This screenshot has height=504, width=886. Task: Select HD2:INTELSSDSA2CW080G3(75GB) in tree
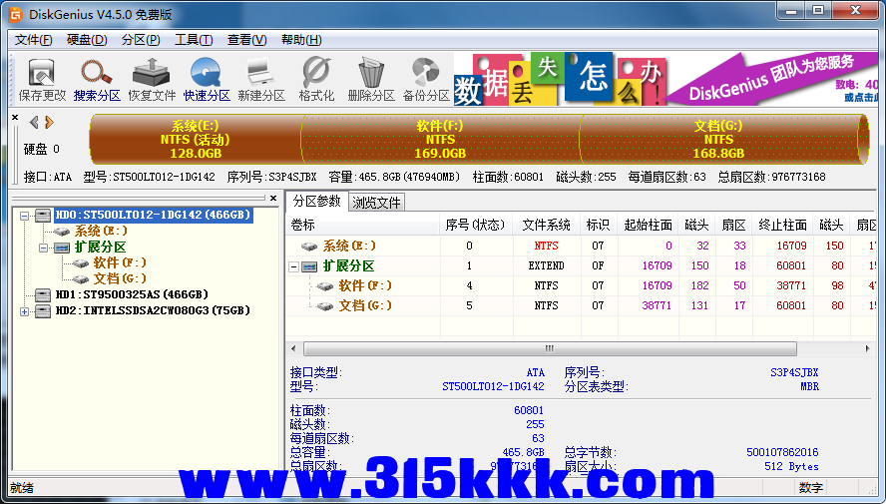153,310
